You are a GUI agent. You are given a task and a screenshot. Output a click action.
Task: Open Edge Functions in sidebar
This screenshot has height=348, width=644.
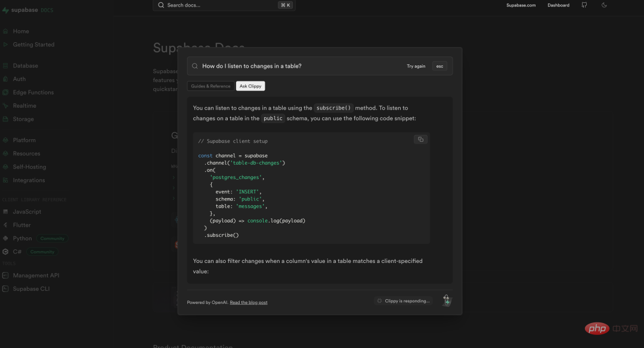33,92
